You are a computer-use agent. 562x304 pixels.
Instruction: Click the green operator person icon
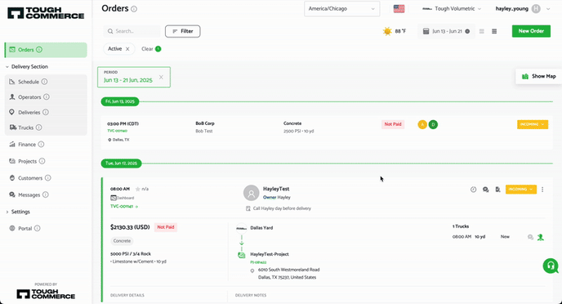(x=541, y=237)
